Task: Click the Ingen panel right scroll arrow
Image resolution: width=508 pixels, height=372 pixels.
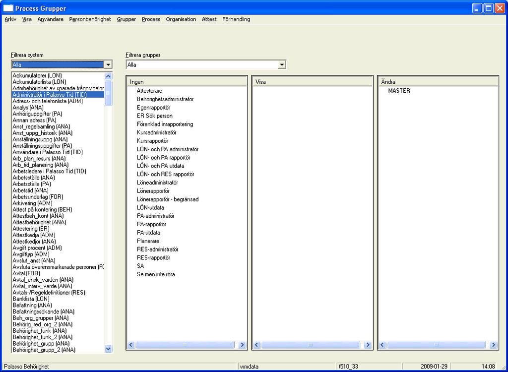Action: [x=242, y=345]
